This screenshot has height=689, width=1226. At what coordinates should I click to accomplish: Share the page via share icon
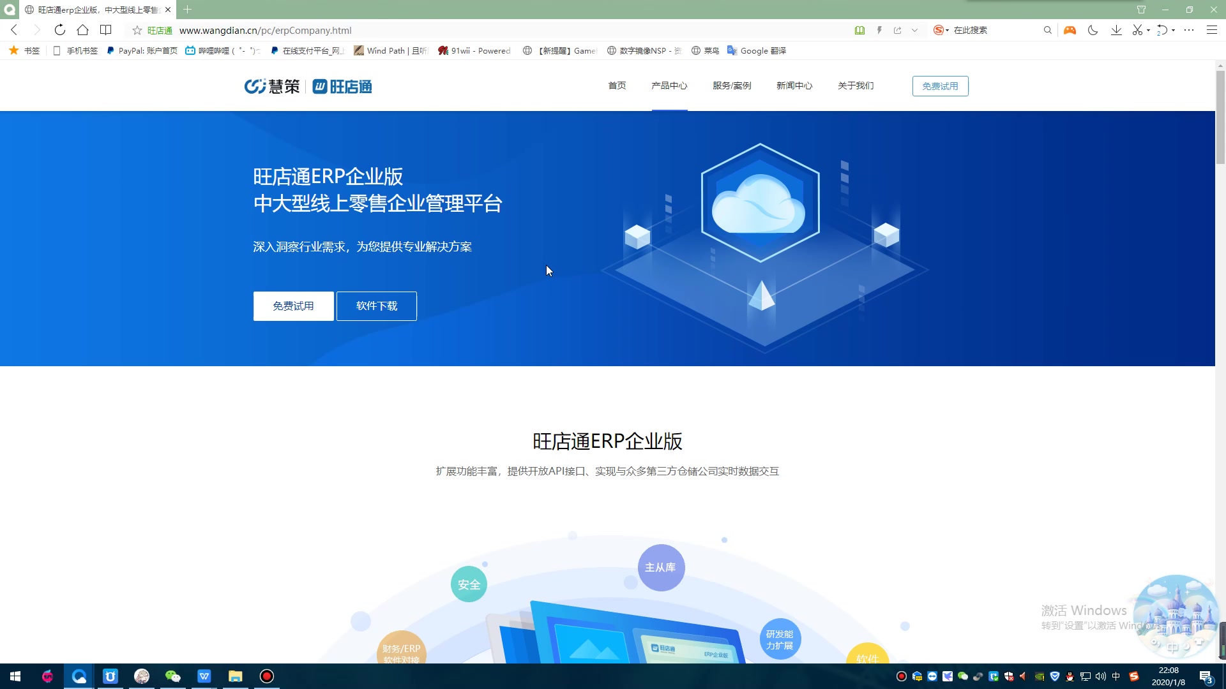click(x=897, y=30)
